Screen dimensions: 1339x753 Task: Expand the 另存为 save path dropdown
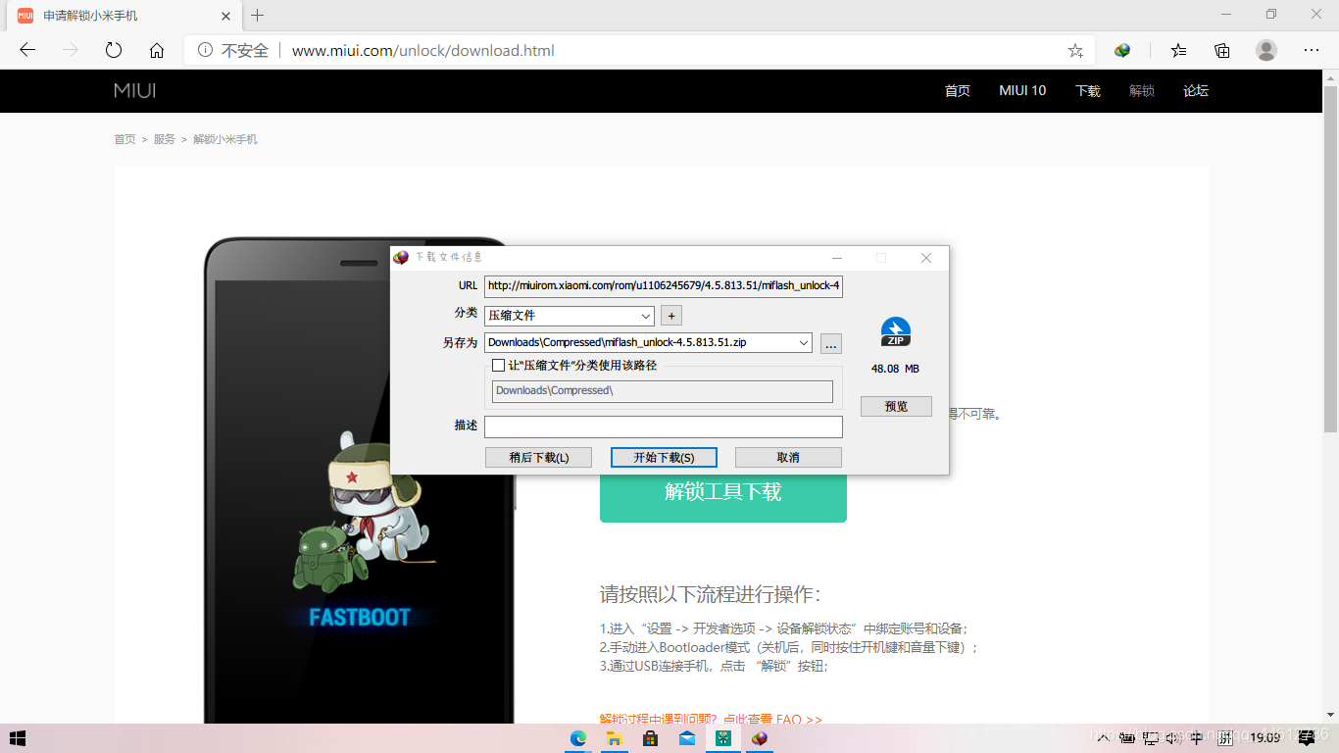point(804,343)
